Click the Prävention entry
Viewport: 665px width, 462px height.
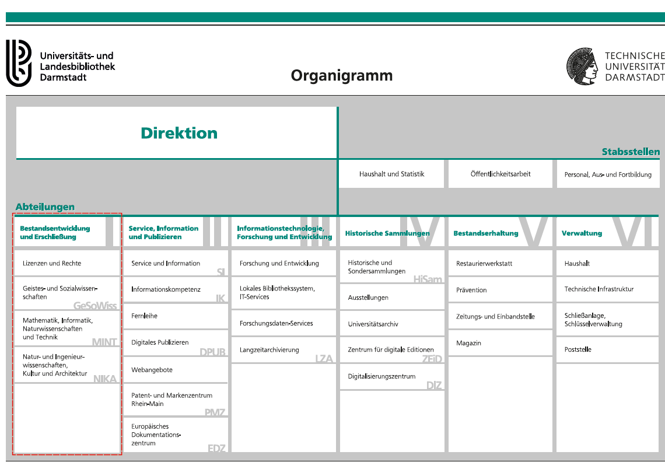pyautogui.click(x=501, y=290)
